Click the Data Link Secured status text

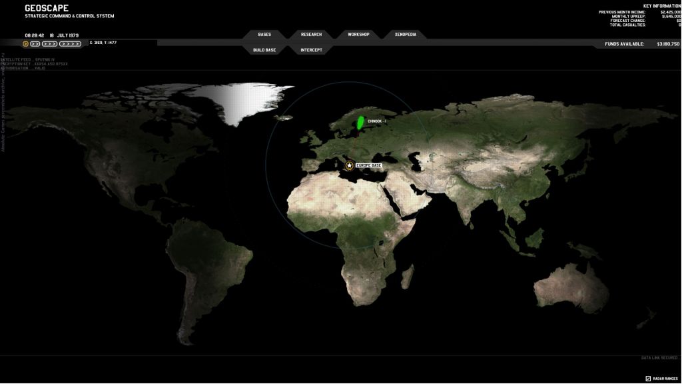[659, 358]
